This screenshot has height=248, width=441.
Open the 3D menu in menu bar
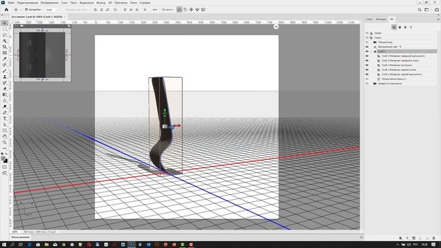110,3
